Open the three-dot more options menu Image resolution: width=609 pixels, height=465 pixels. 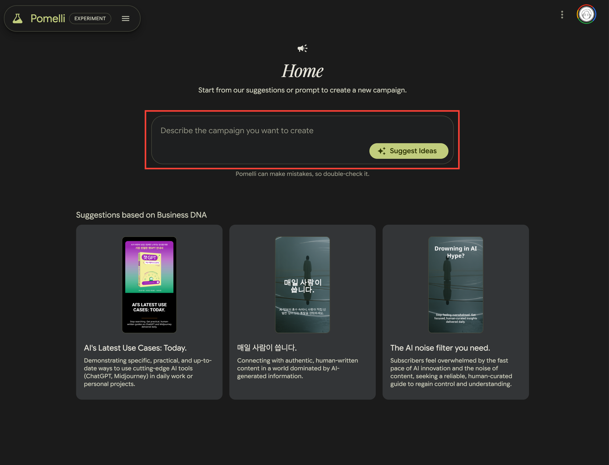562,15
